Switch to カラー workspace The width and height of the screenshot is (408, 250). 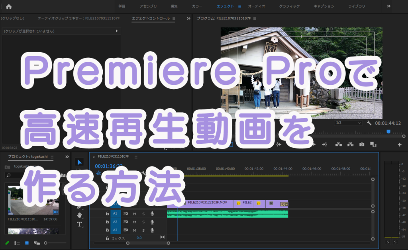197,6
